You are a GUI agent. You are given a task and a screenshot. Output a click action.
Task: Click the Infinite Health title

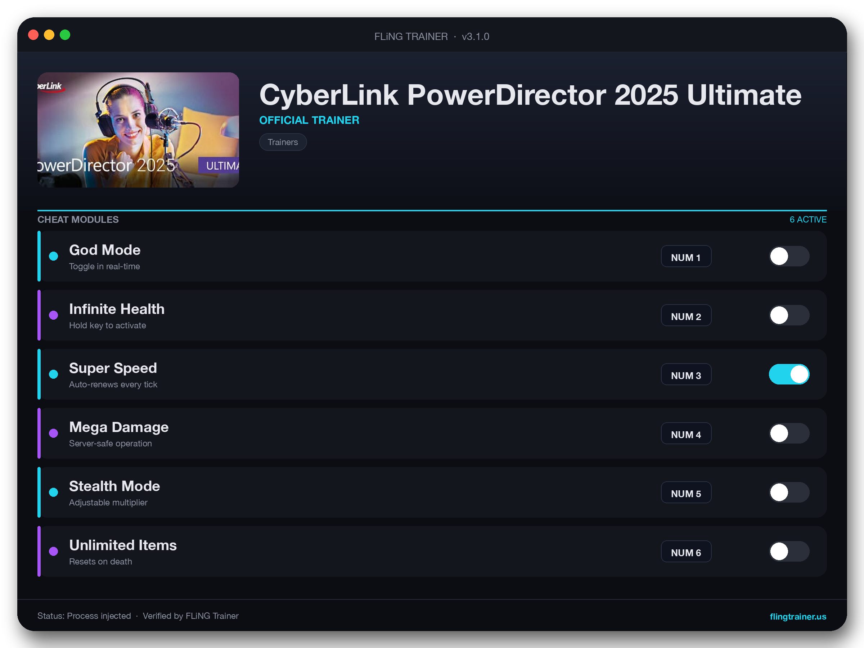117,309
